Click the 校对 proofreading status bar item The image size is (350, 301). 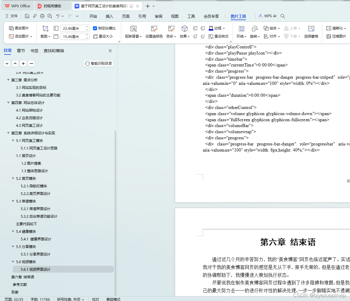(96, 299)
